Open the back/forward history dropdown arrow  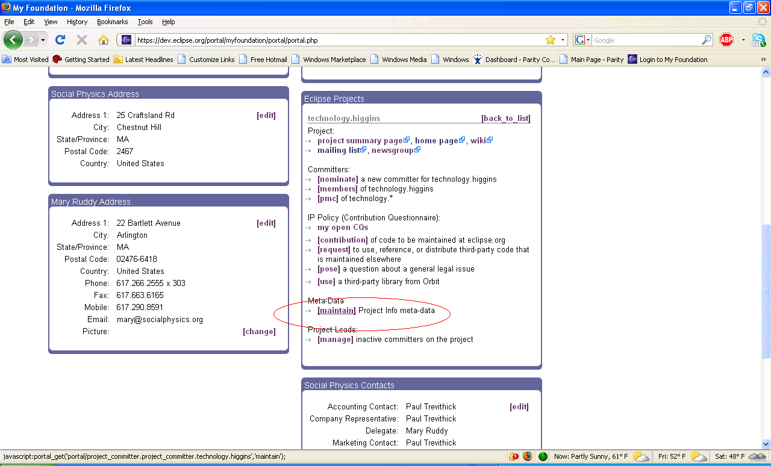click(x=43, y=40)
